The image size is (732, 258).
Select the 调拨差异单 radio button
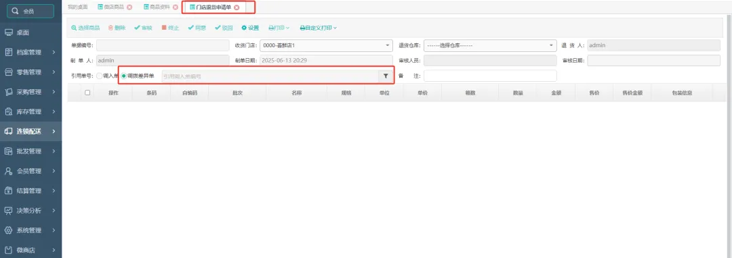pyautogui.click(x=124, y=76)
